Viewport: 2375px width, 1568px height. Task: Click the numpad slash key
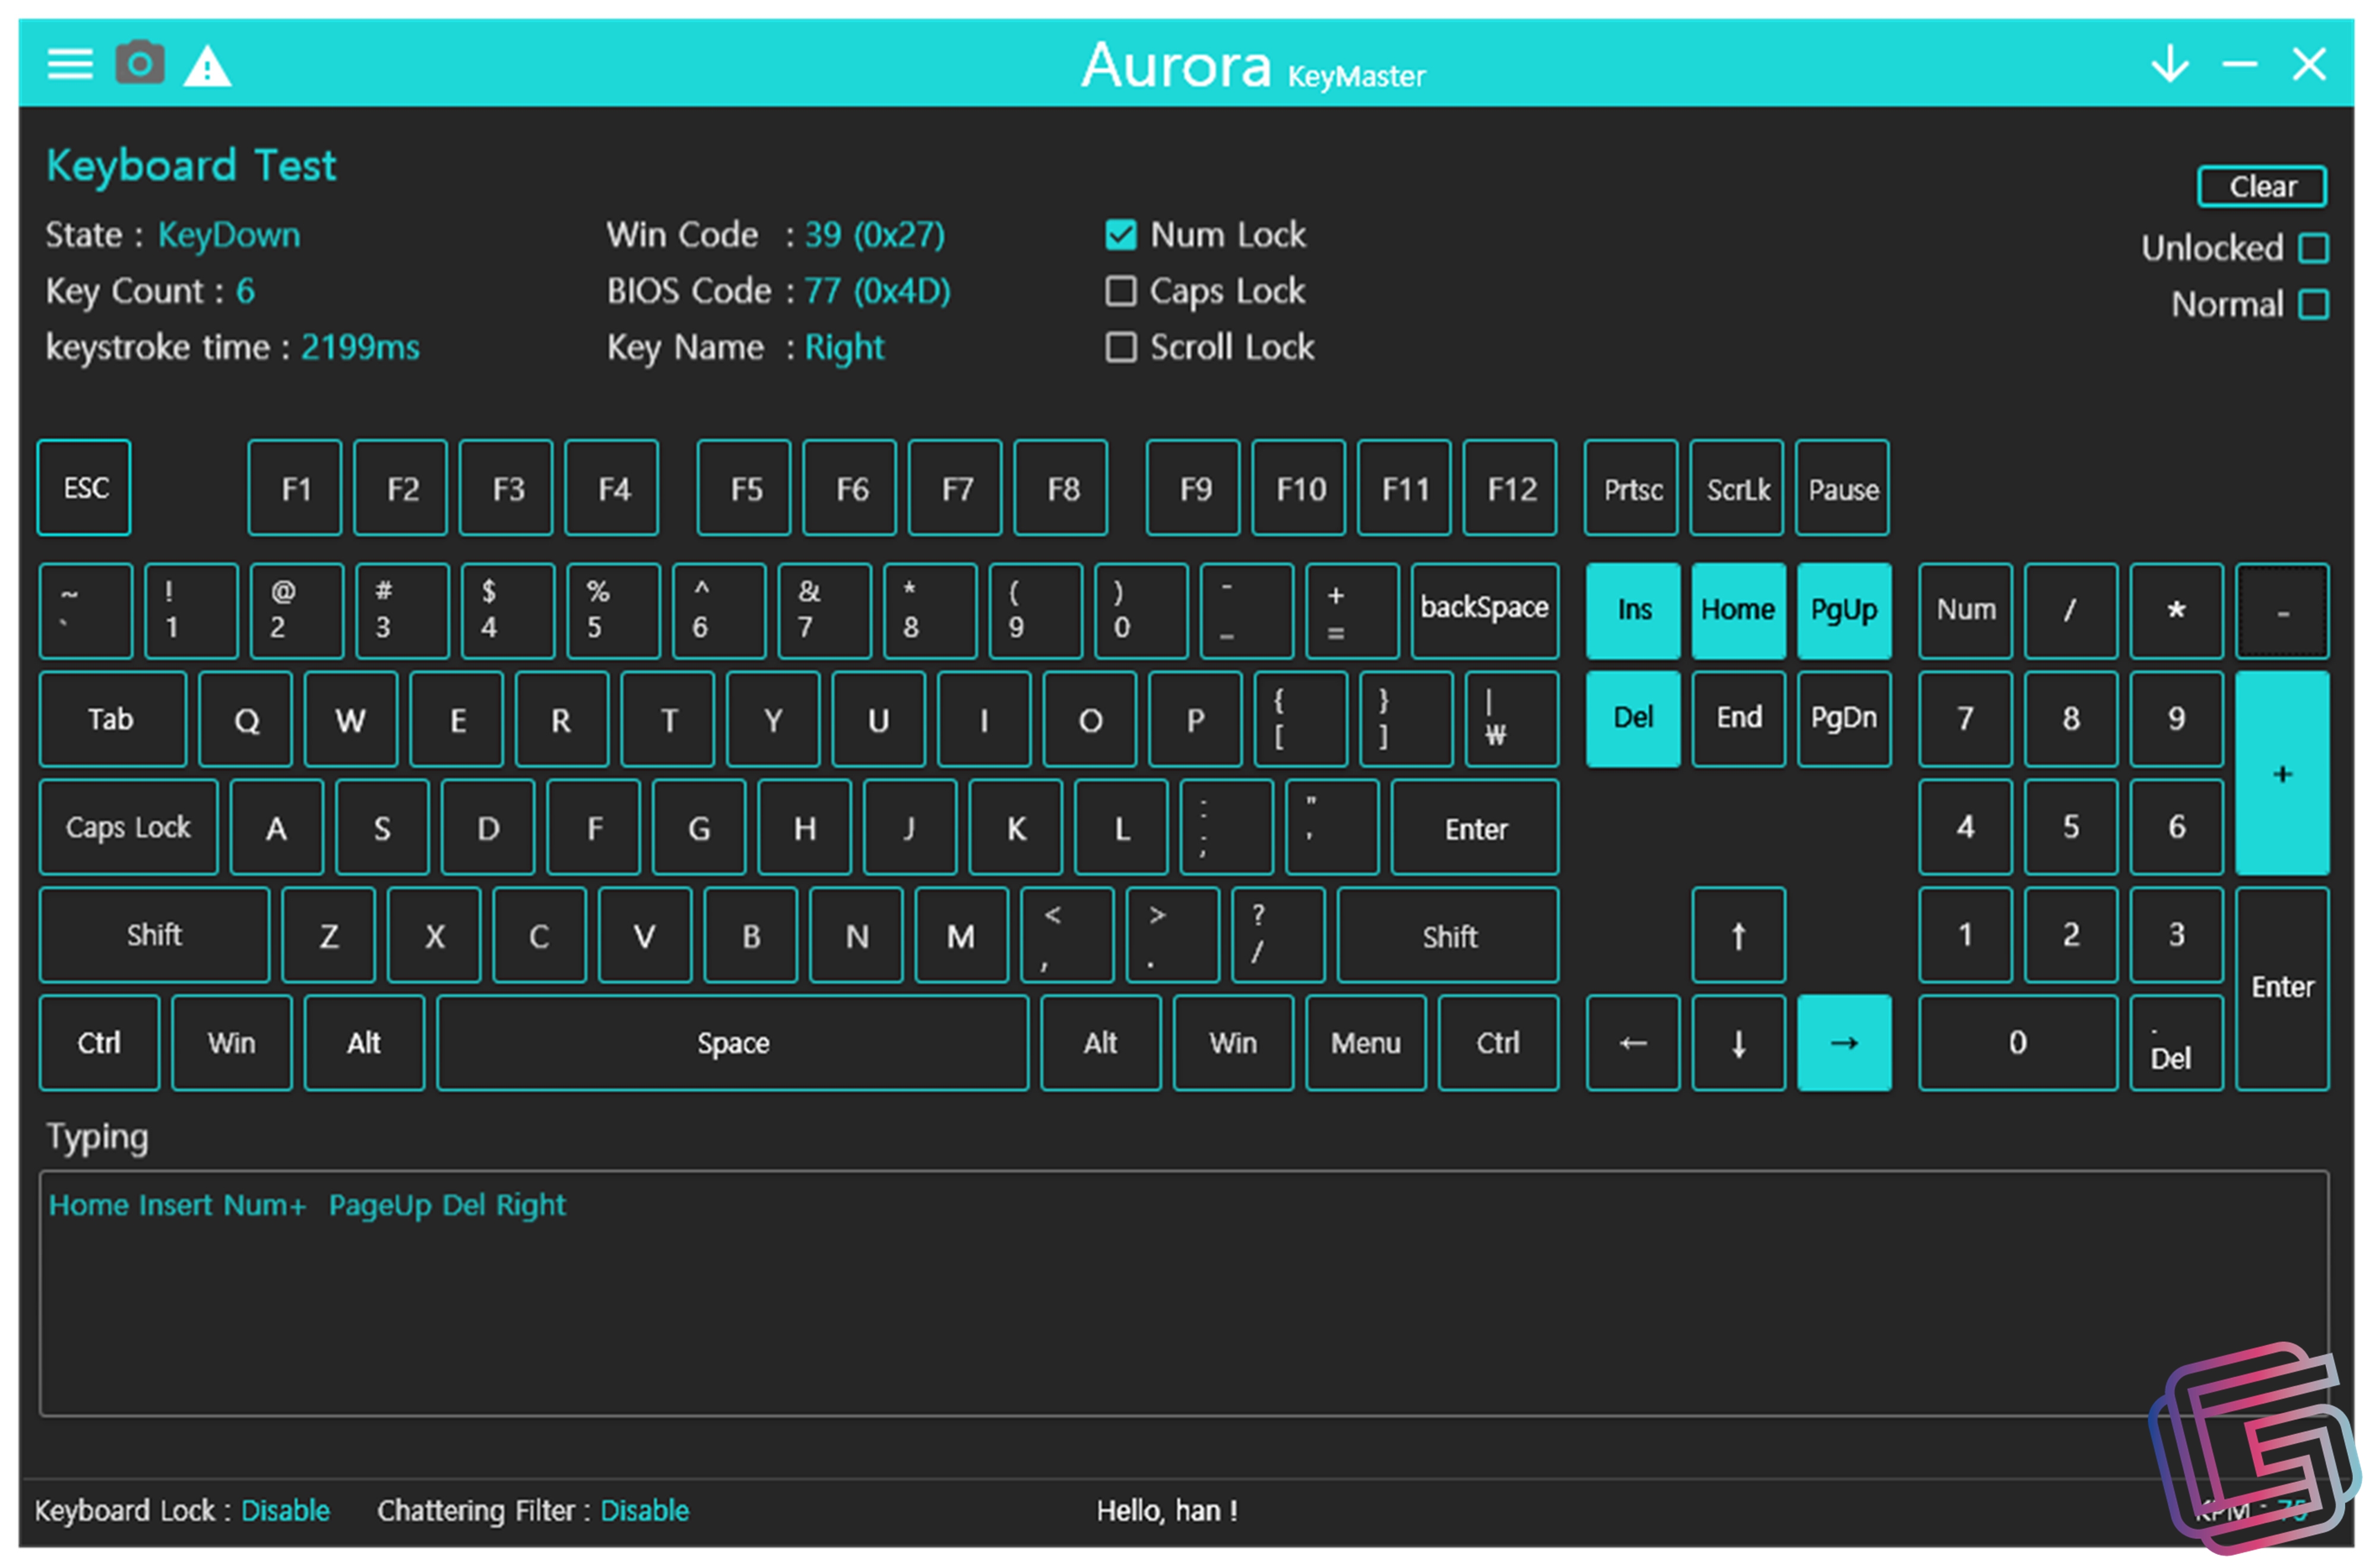pyautogui.click(x=2071, y=611)
